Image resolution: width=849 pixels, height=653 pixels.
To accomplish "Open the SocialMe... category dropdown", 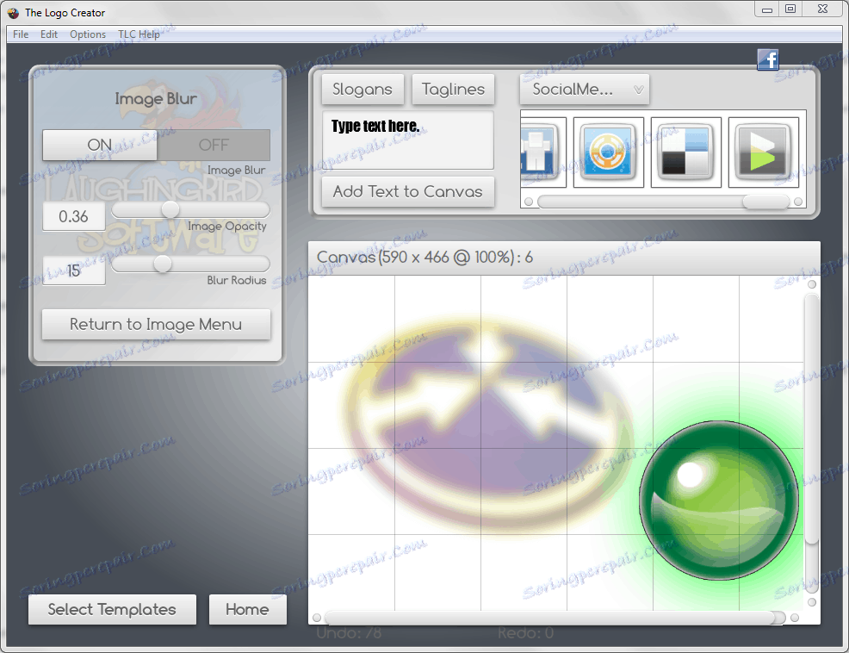I will 585,90.
